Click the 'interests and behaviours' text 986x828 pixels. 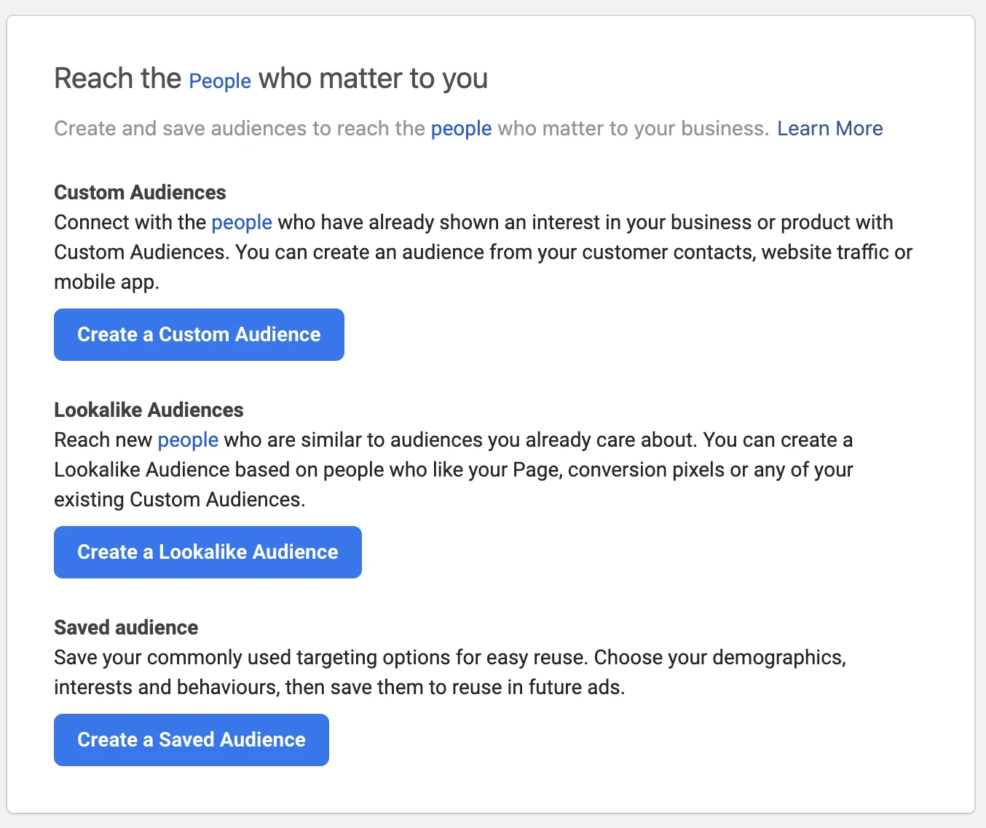point(166,688)
